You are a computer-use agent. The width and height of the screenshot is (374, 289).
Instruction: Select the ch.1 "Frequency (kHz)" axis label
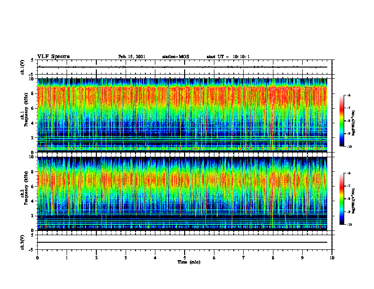pos(26,110)
